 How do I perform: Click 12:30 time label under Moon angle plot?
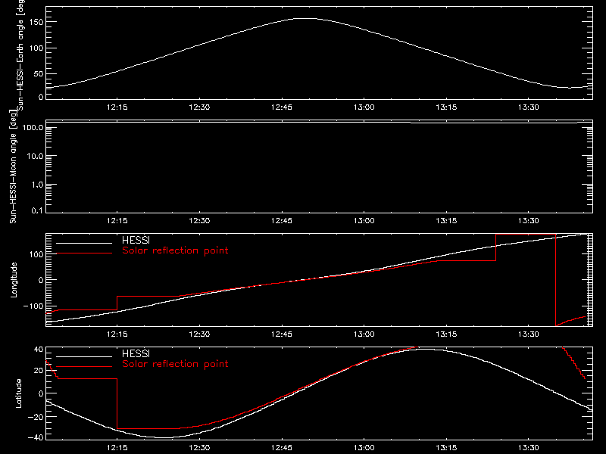coord(199,220)
